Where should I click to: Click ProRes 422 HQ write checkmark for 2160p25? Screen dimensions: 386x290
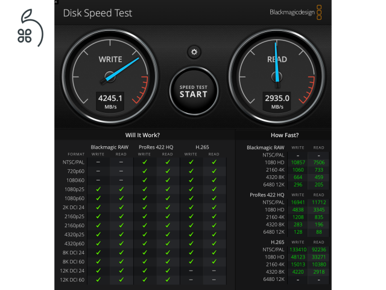(x=145, y=216)
